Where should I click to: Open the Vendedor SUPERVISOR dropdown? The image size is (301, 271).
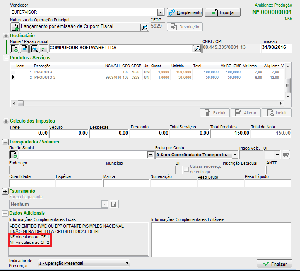tap(161, 12)
